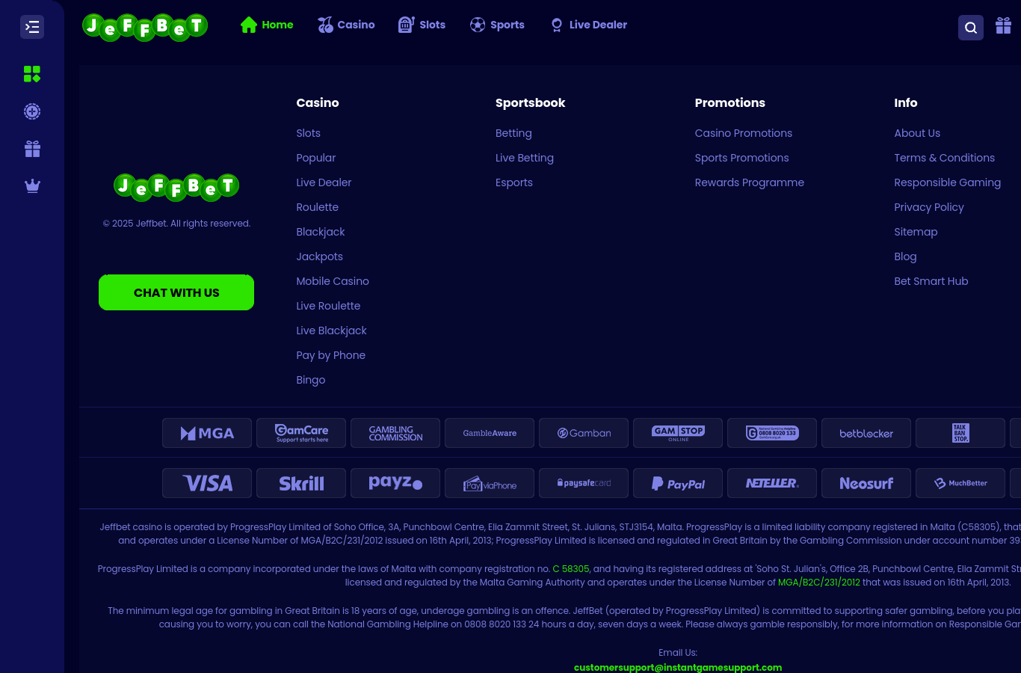Click the PayviaPhone payment logo

(x=490, y=483)
